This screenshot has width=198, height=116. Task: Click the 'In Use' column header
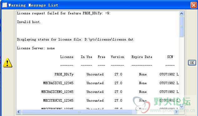[x=87, y=57]
